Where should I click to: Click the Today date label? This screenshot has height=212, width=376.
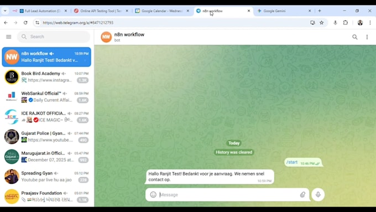234,143
